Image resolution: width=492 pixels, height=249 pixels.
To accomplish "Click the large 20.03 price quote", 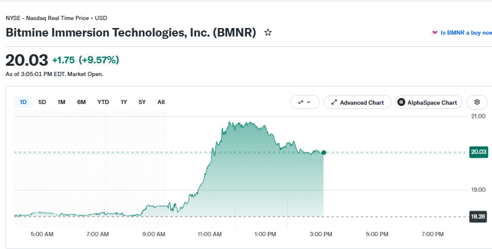I will [27, 60].
